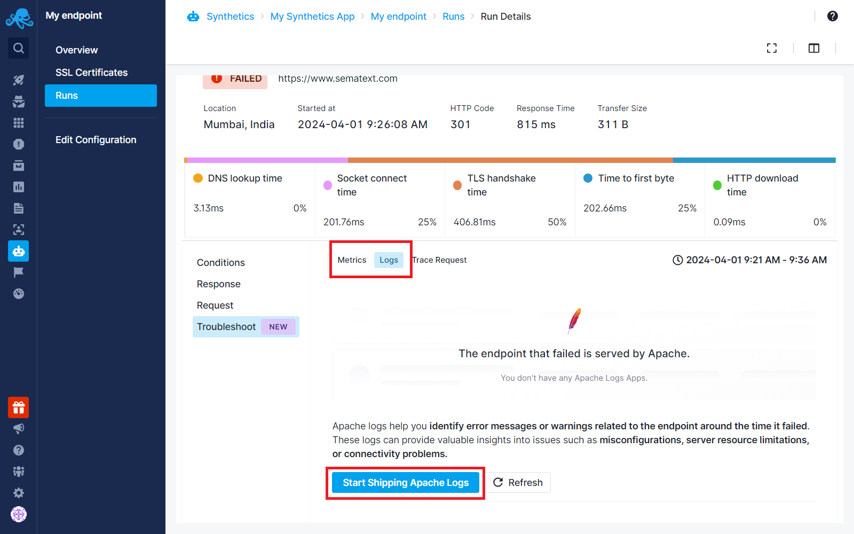Click the gauge dashboard icon in sidebar
This screenshot has height=534, width=854.
click(19, 294)
